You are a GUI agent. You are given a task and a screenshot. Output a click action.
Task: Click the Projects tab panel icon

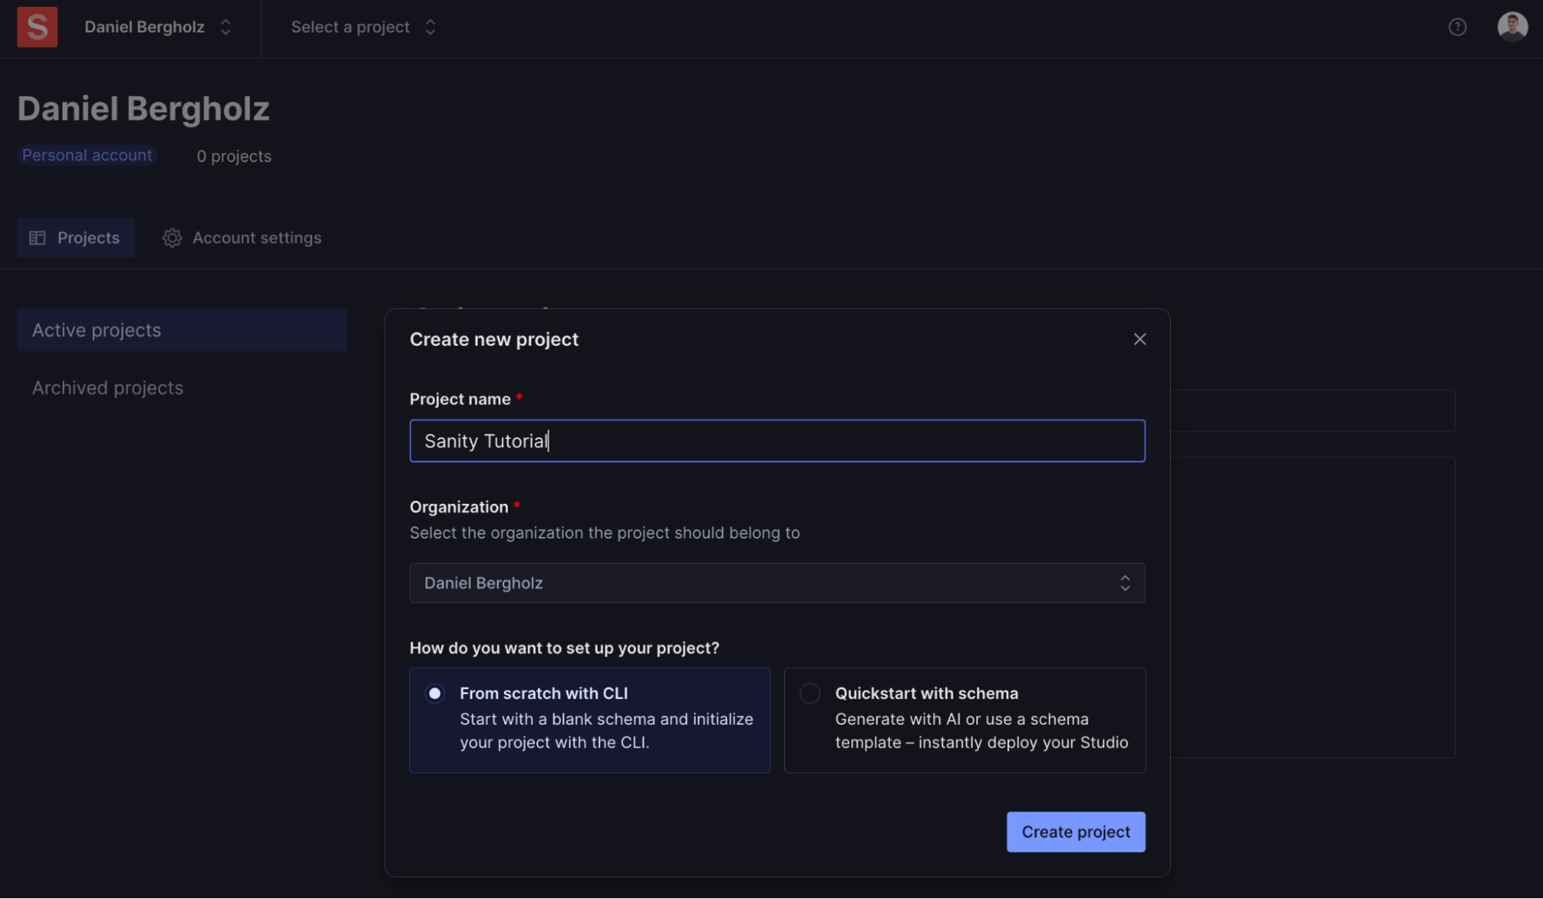pos(37,238)
